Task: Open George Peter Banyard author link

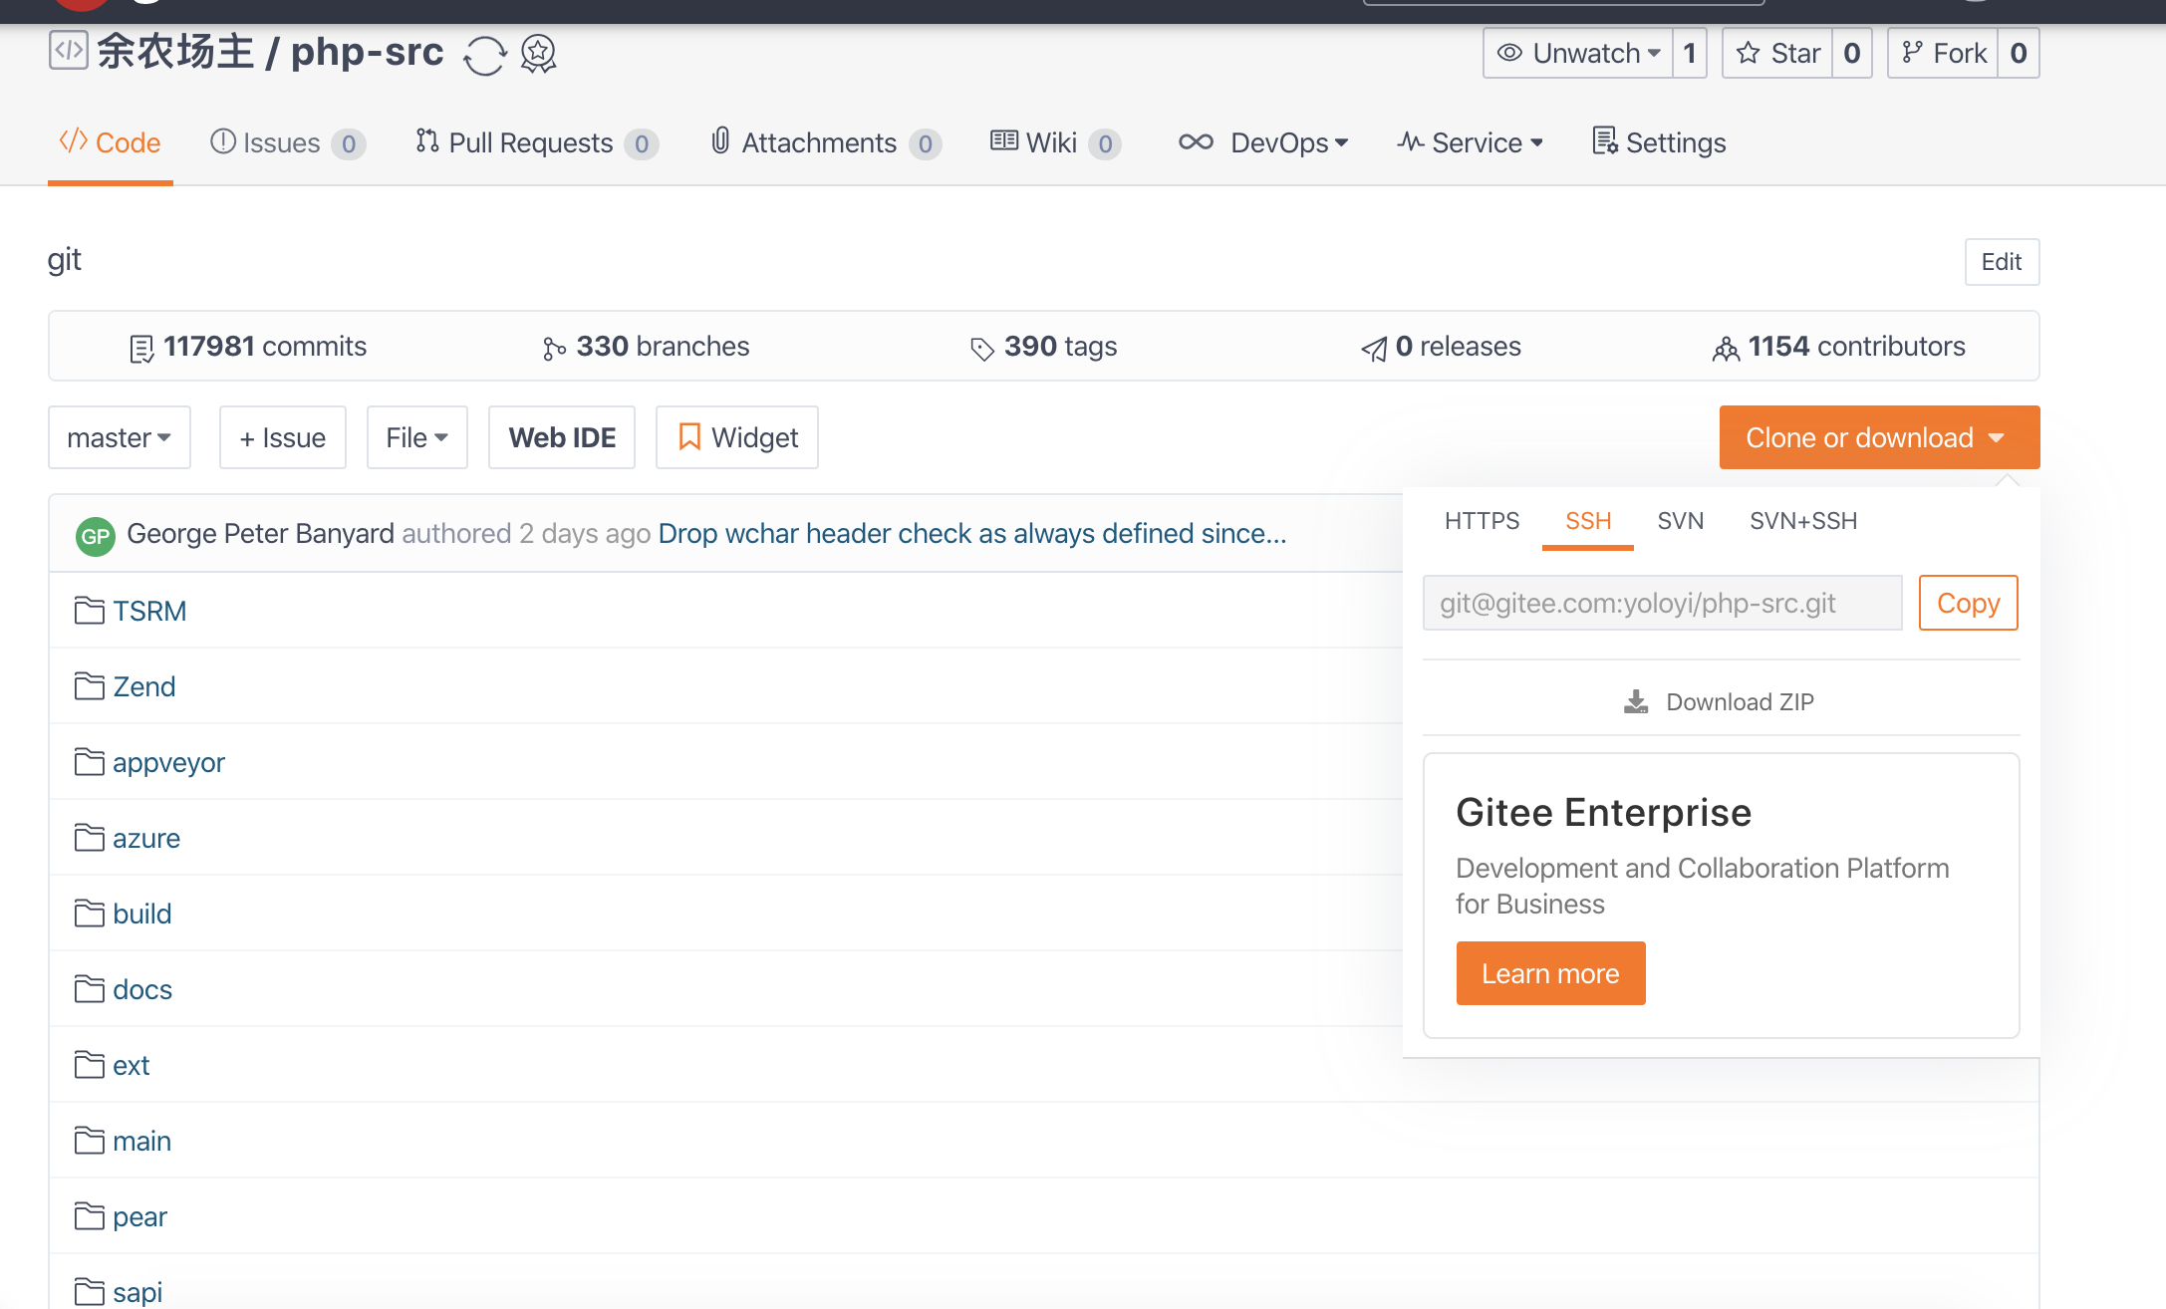Action: pyautogui.click(x=261, y=534)
